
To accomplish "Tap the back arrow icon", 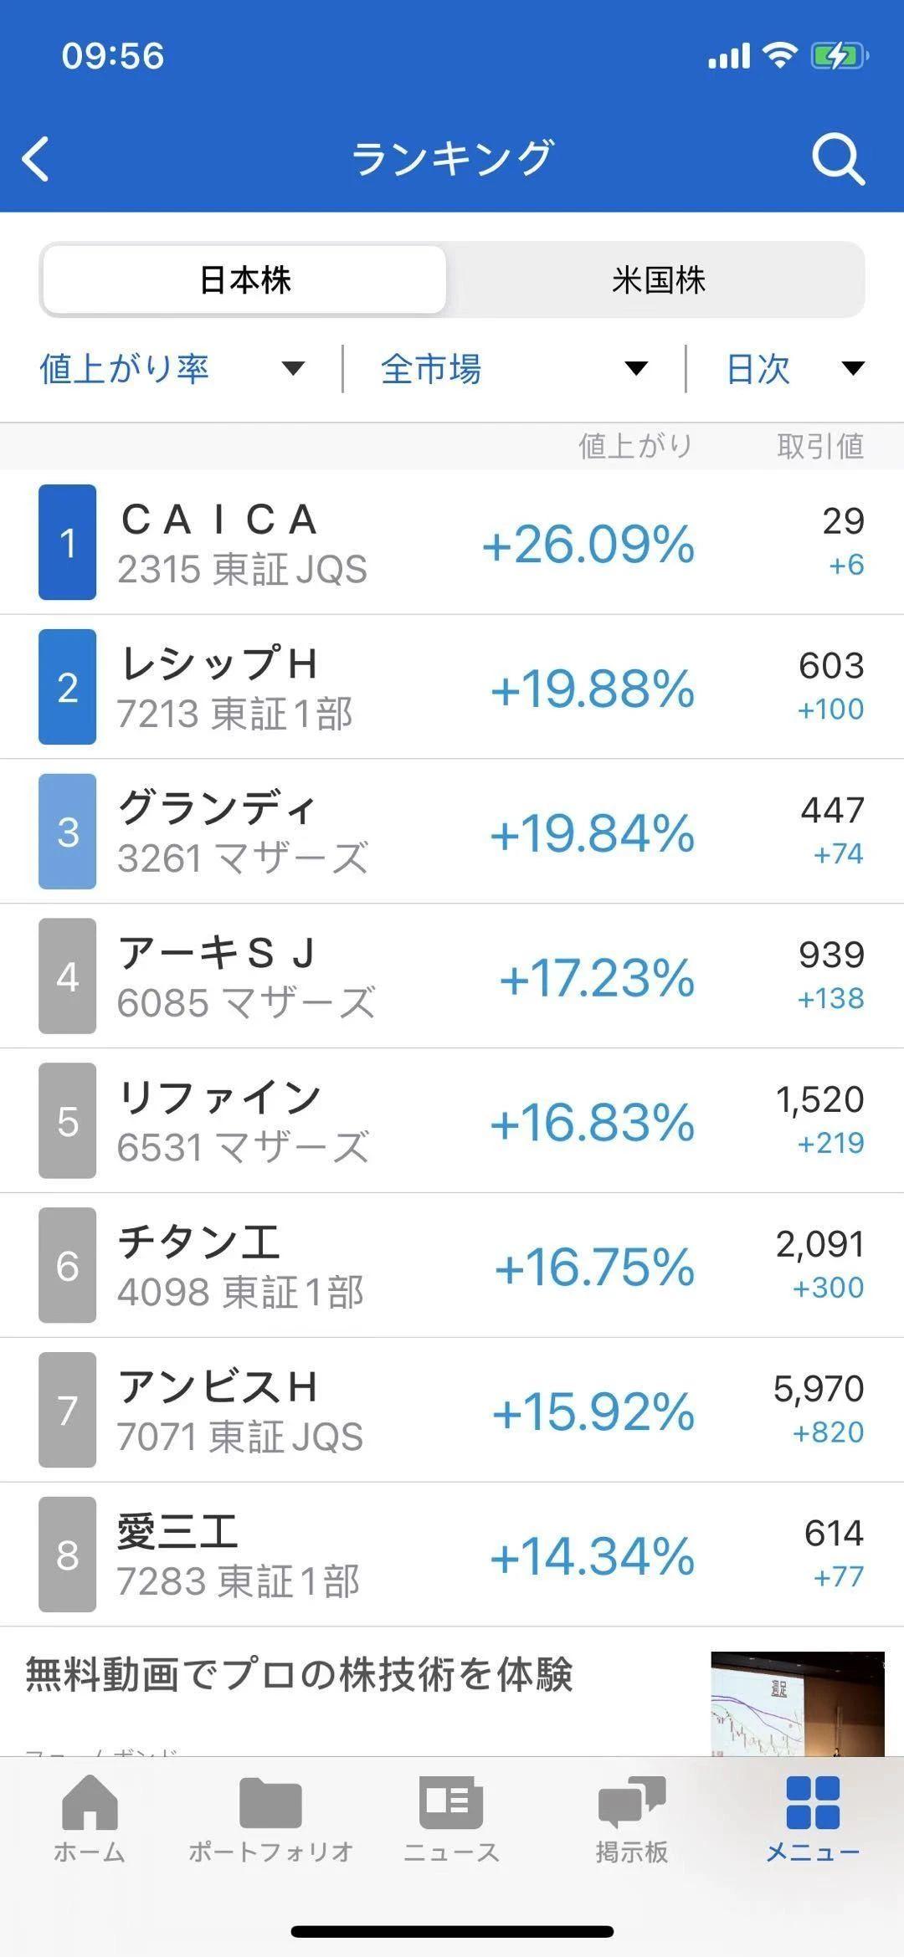I will [x=37, y=158].
